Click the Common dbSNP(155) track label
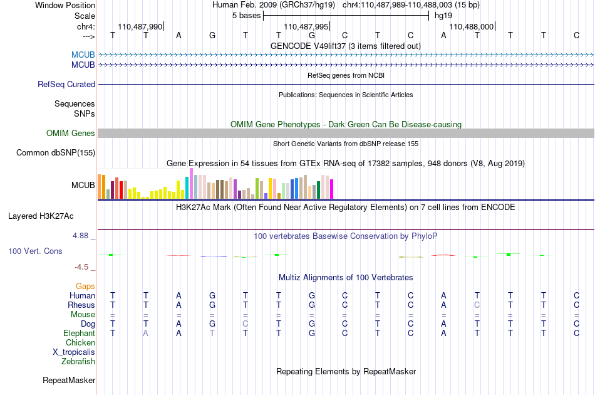Viewport: 595px width, 395px height. tap(56, 153)
